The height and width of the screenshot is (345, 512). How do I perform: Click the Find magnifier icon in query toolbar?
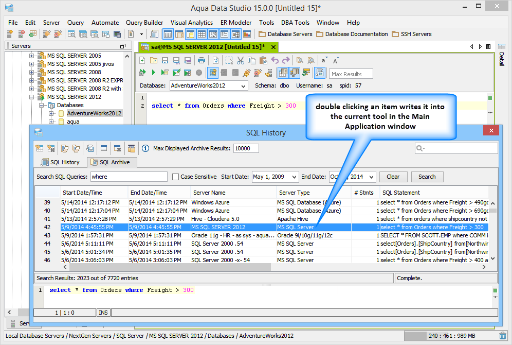tap(300, 60)
